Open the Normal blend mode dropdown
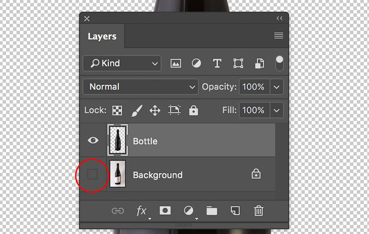This screenshot has width=369, height=234. [x=140, y=87]
